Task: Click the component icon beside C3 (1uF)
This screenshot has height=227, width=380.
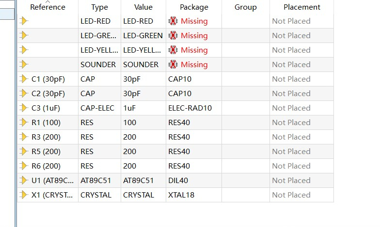Action: click(23, 108)
